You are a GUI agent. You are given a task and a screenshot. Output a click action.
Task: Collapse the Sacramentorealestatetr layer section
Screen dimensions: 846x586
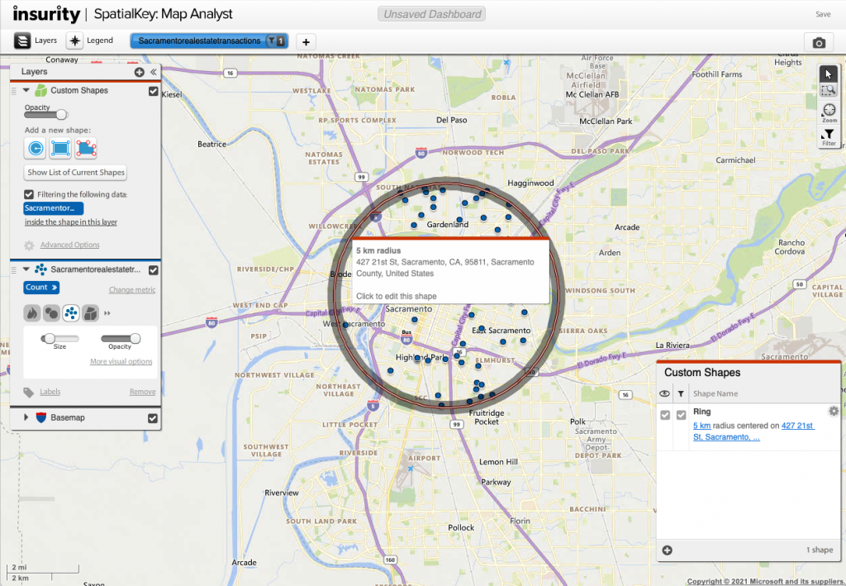[26, 269]
